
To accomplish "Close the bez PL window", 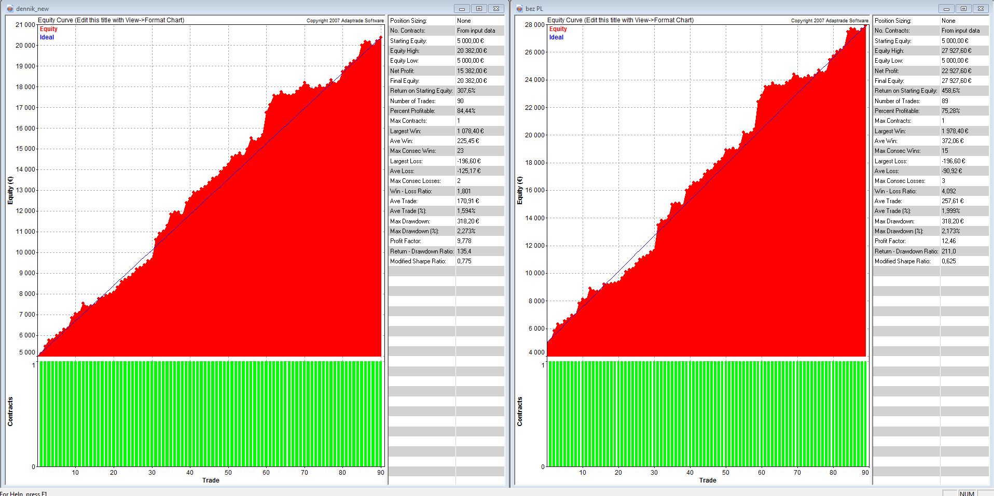I will pos(981,8).
